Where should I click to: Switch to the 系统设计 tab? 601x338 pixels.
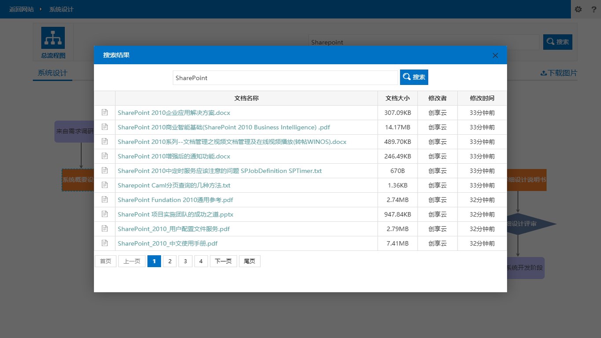pyautogui.click(x=52, y=73)
